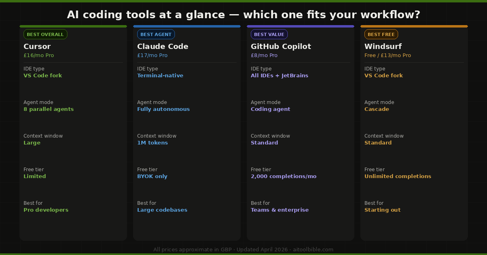Click the £8/mo Pro price
The width and height of the screenshot is (487, 255).
click(264, 55)
